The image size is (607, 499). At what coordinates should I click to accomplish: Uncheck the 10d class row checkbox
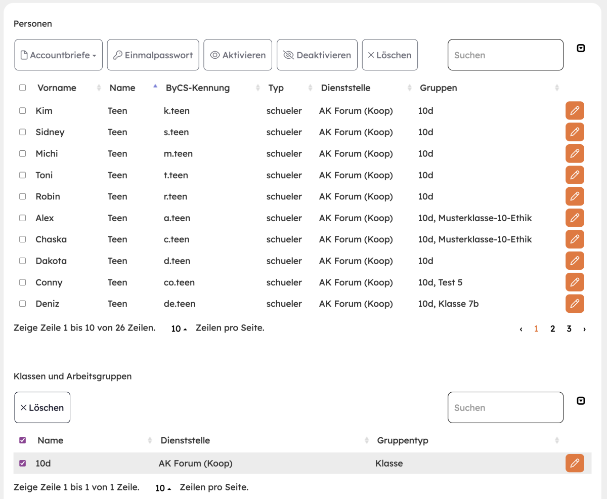click(22, 463)
